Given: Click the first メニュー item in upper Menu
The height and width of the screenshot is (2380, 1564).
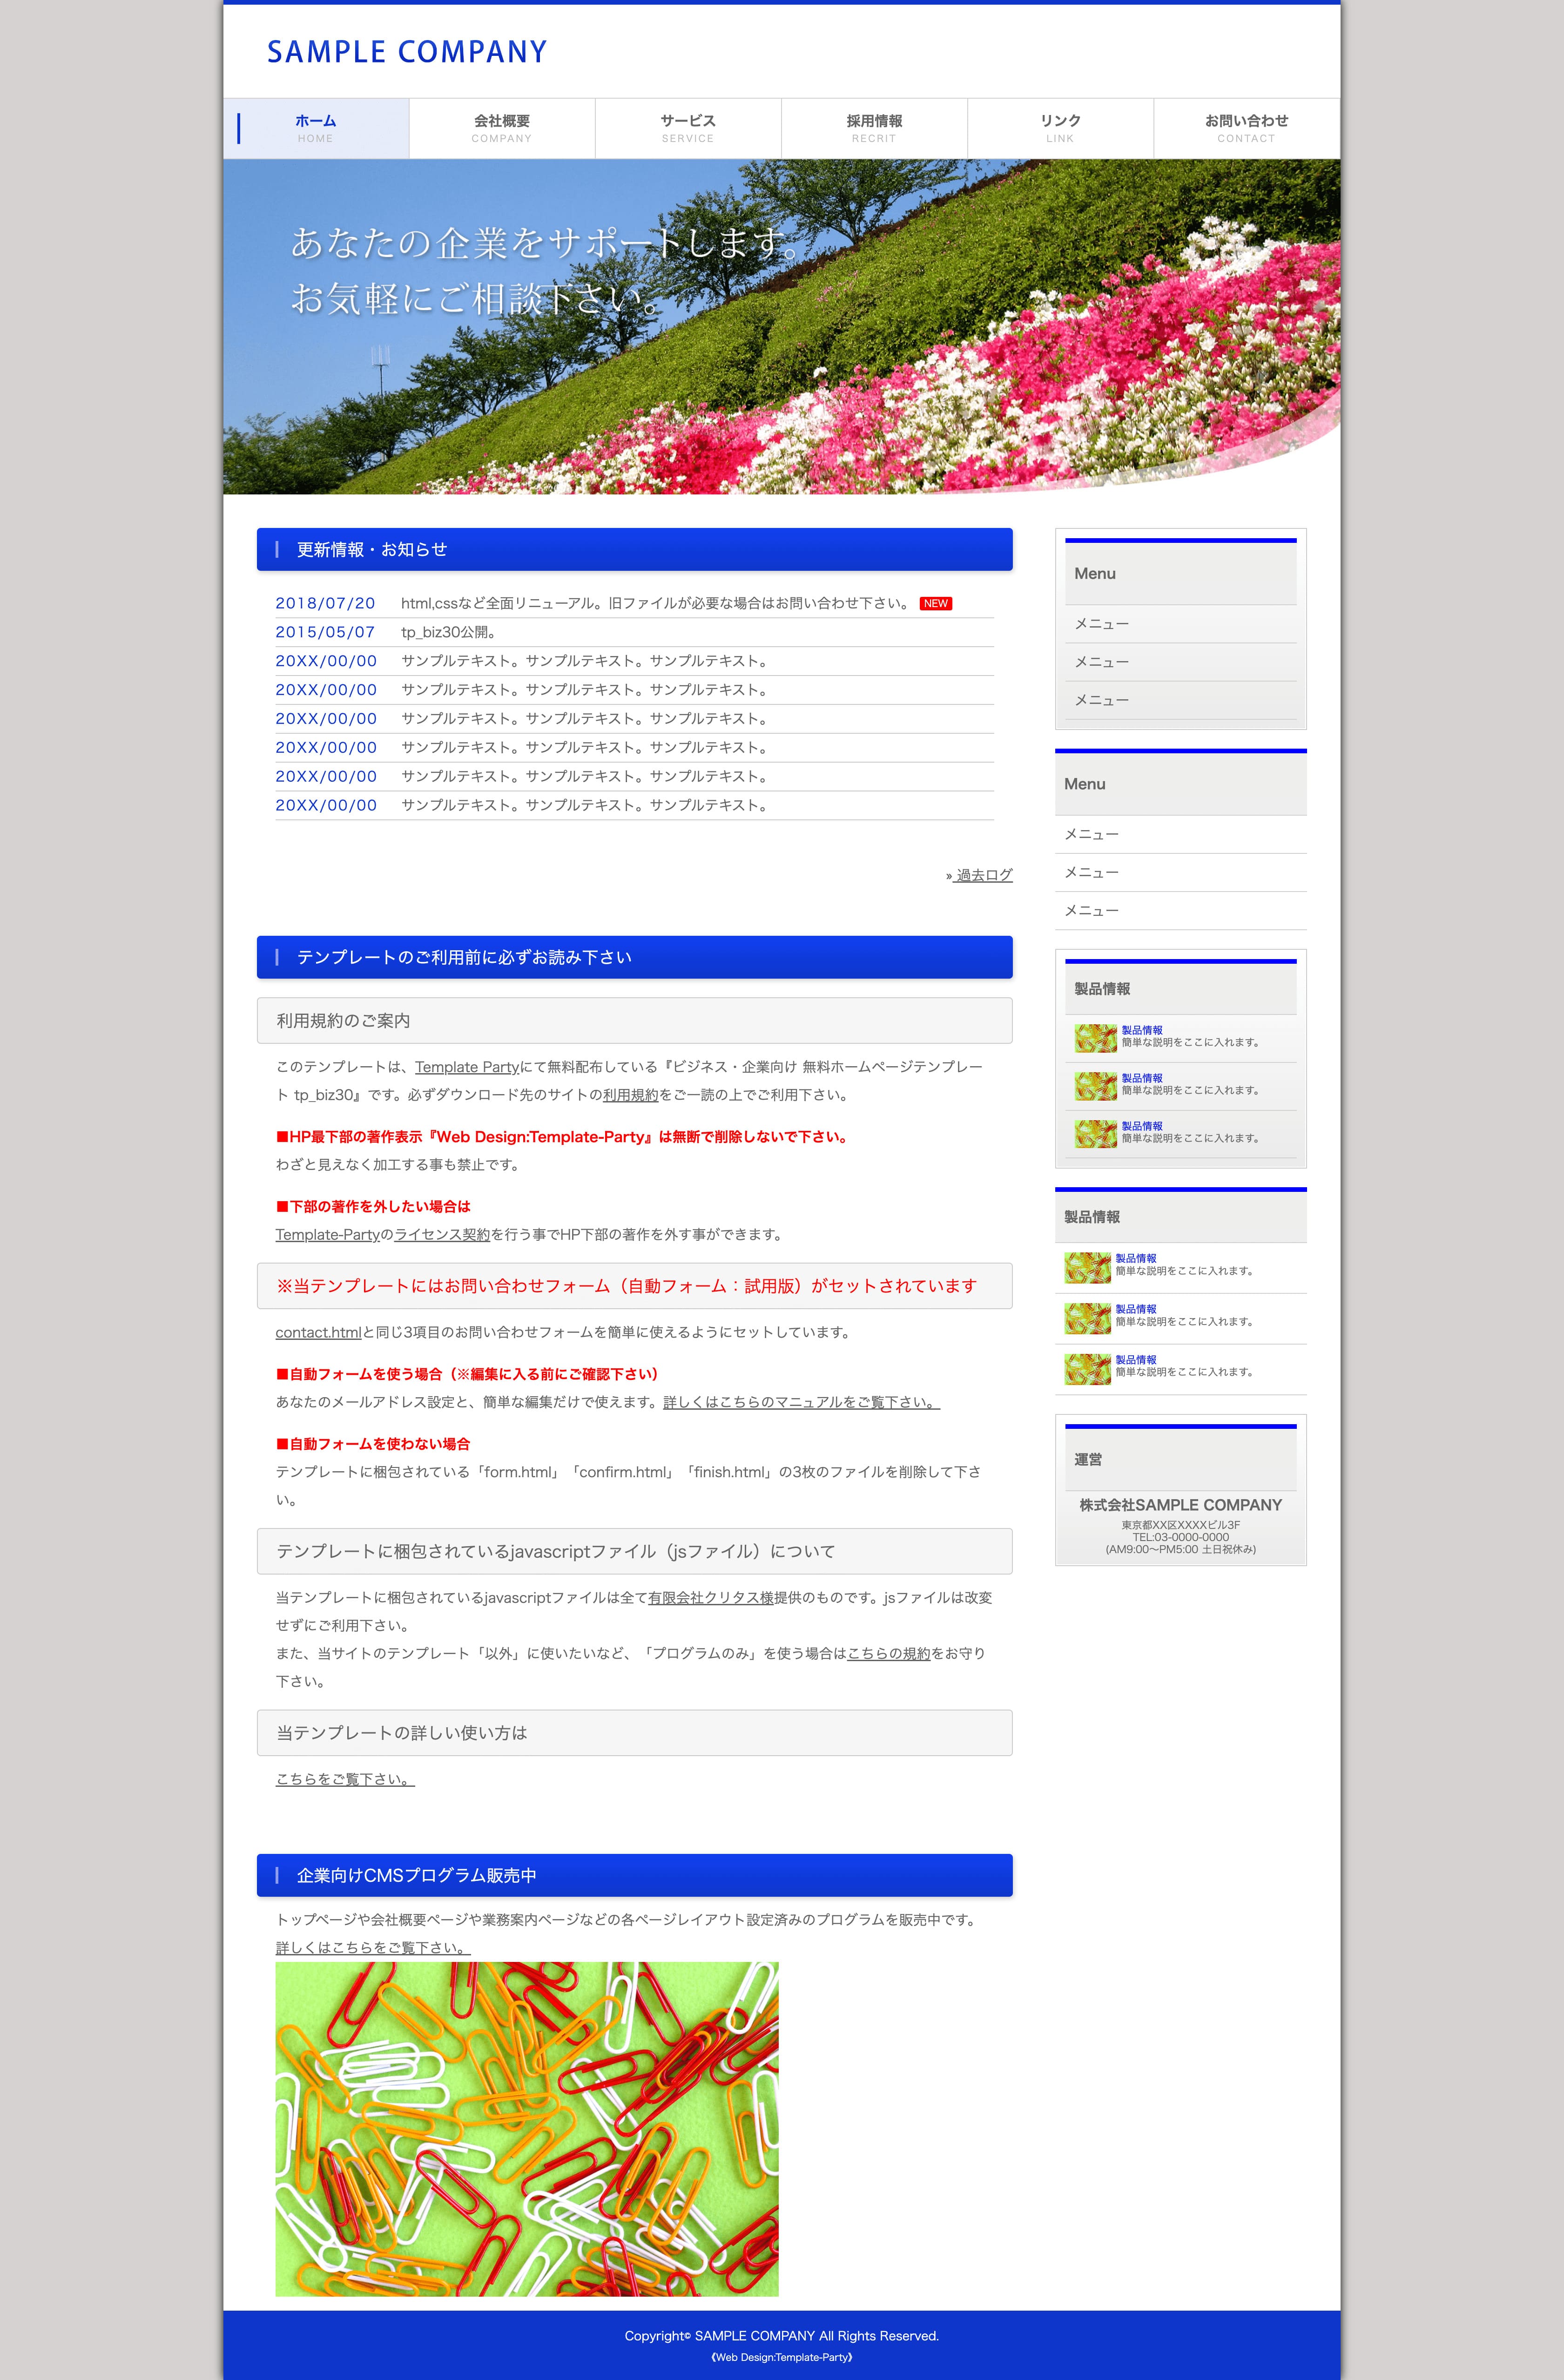Looking at the screenshot, I should [1101, 623].
